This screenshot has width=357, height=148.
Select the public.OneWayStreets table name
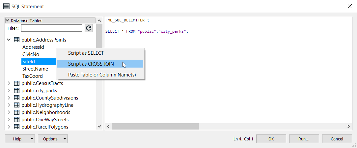(x=45, y=120)
